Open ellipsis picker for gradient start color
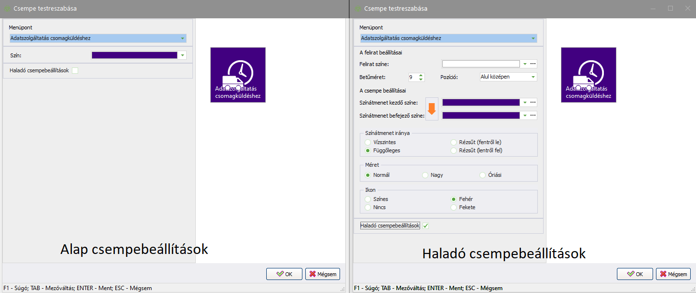This screenshot has height=293, width=696. 533,102
